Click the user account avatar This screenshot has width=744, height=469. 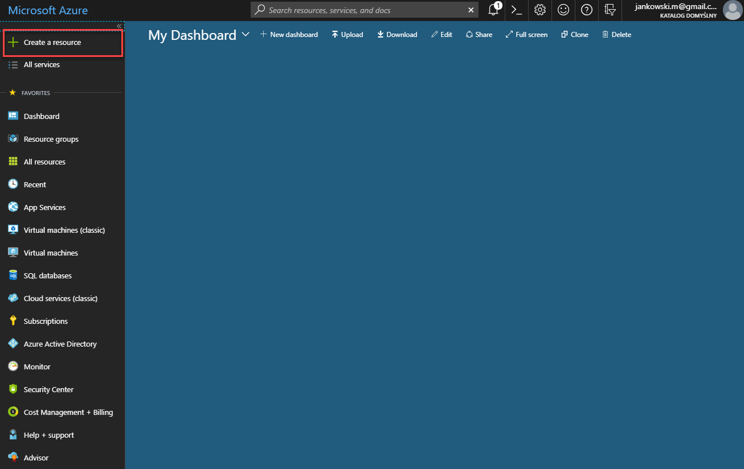732,10
